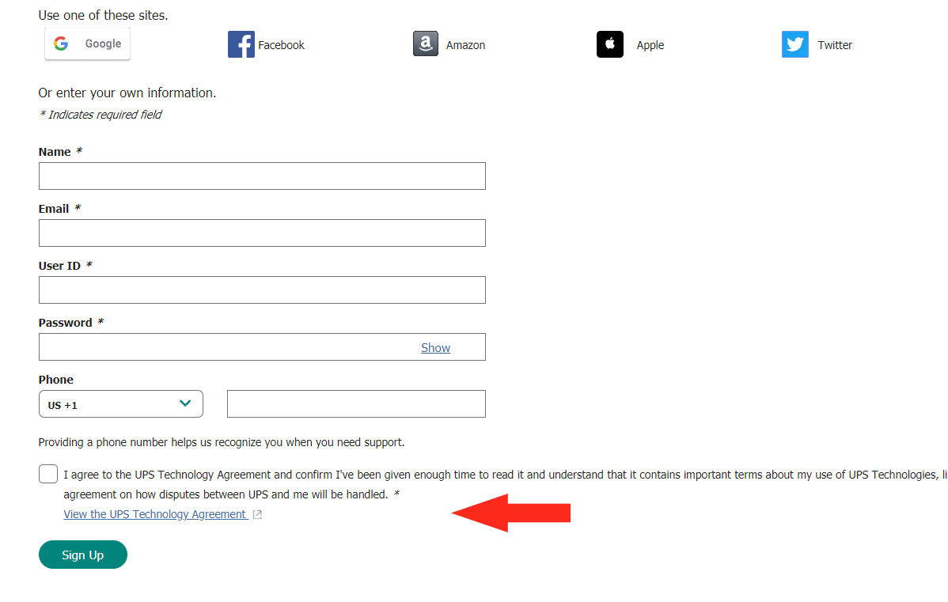
Task: Tick the UPS Technology Agreement checkbox
Action: pyautogui.click(x=48, y=474)
